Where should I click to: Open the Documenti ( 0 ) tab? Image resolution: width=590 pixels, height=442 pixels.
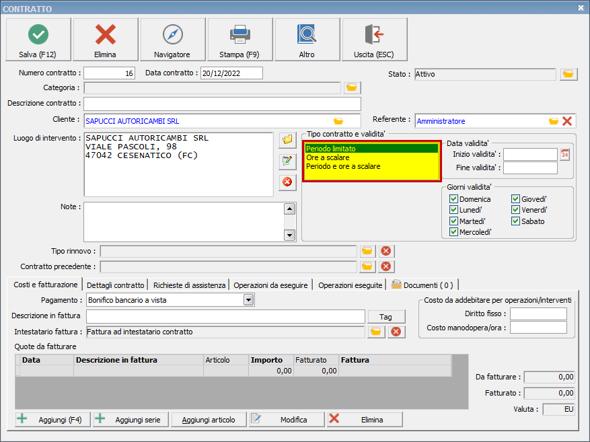click(422, 285)
